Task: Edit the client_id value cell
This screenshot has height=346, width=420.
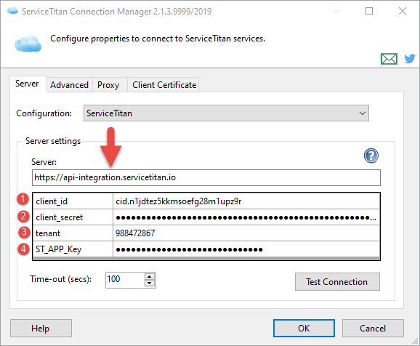Action: point(246,201)
